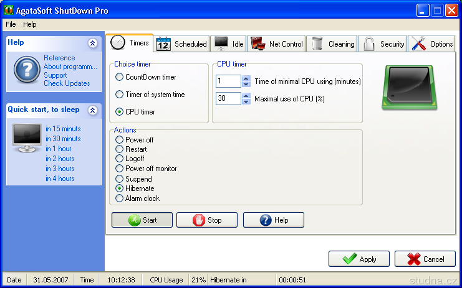Switch to the Scheduled tab
Viewport: 462px width, 288px height.
click(x=181, y=44)
